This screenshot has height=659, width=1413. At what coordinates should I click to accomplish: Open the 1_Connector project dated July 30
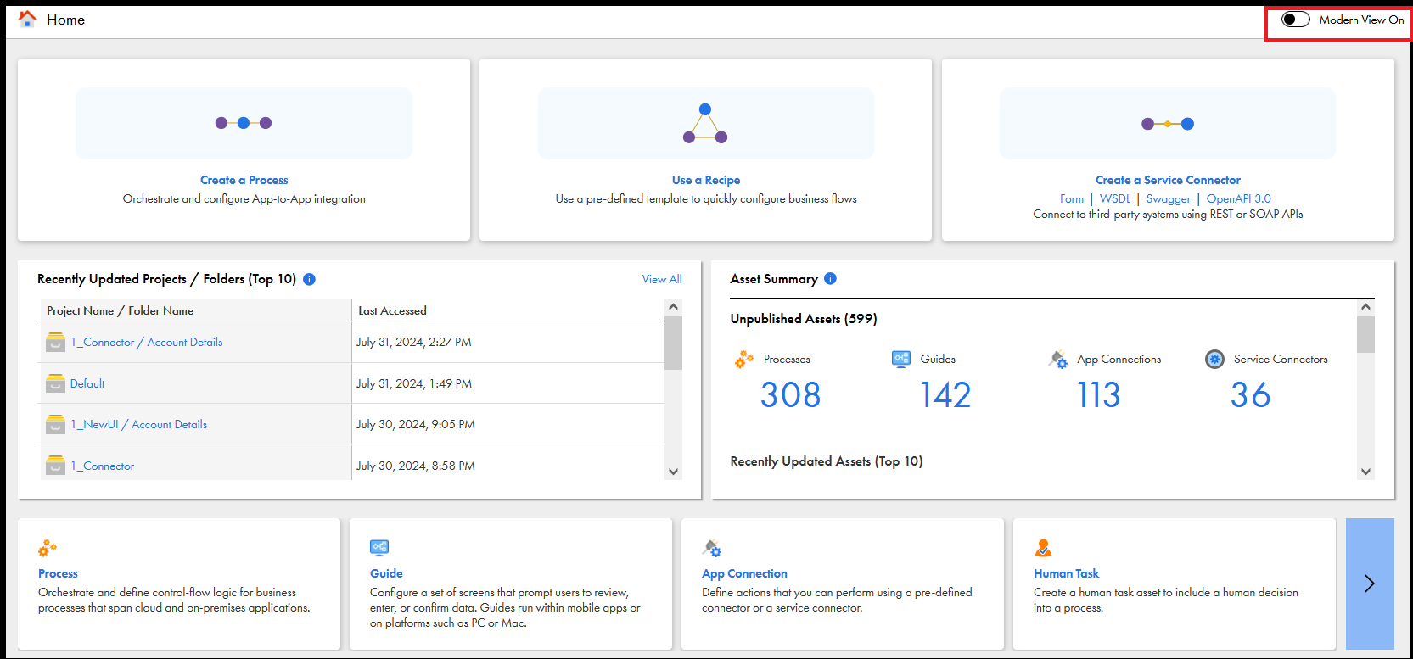[x=103, y=466]
